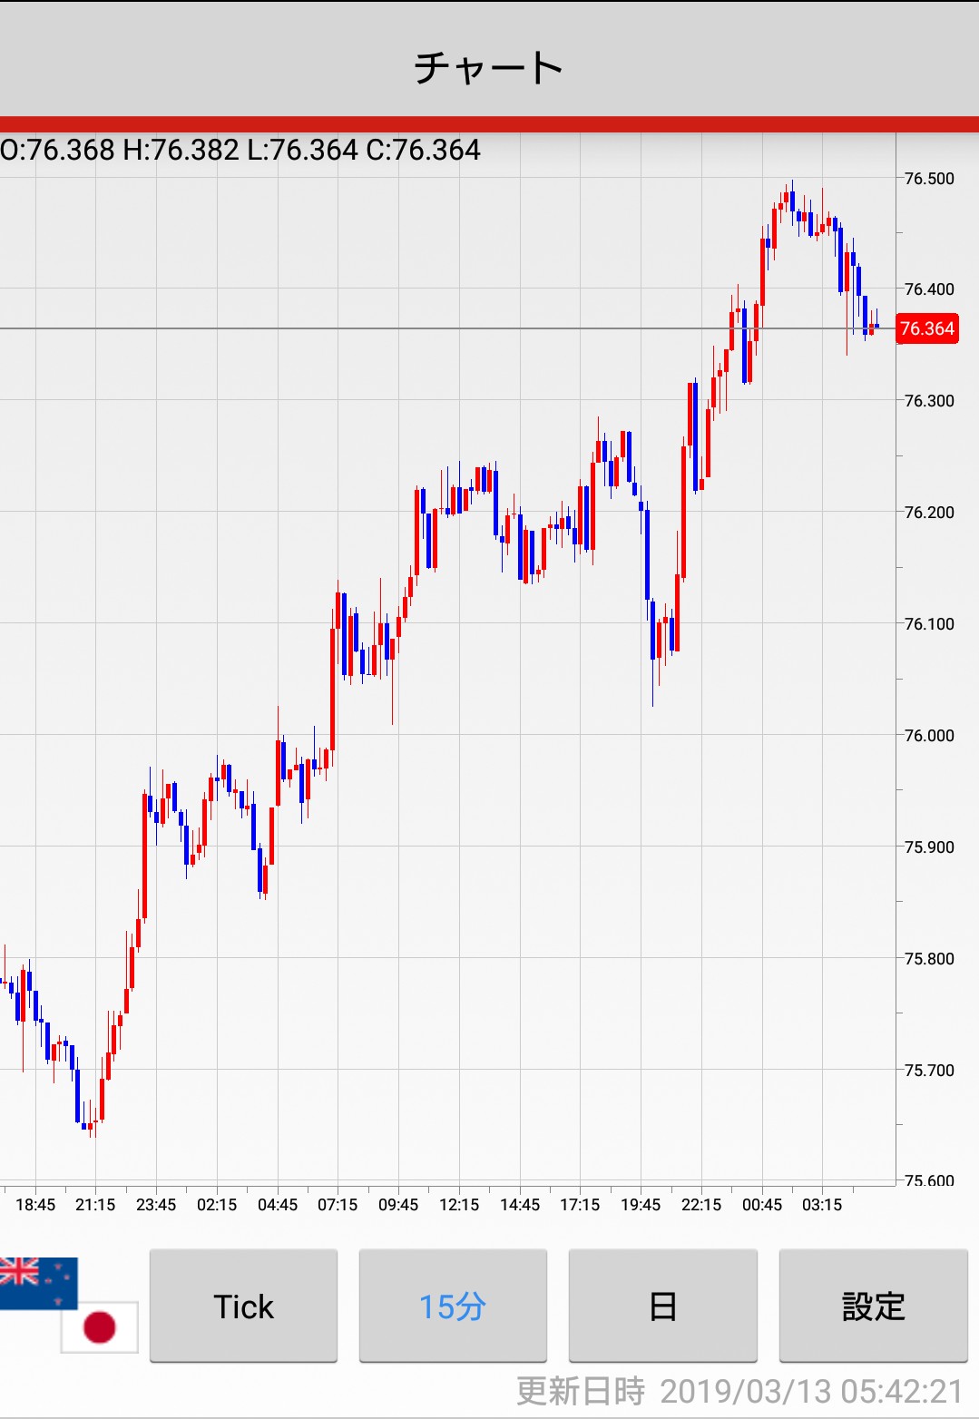Click the 03:15 time axis label
This screenshot has height=1419, width=979.
click(x=822, y=1205)
